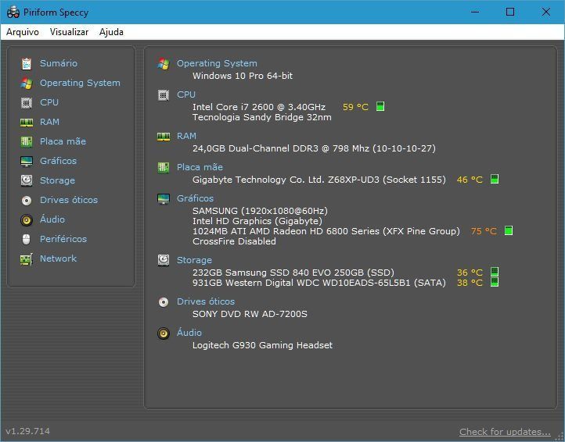Click the Placa mãe heading in summary
Screen dimensions: 565x442
[x=200, y=167]
